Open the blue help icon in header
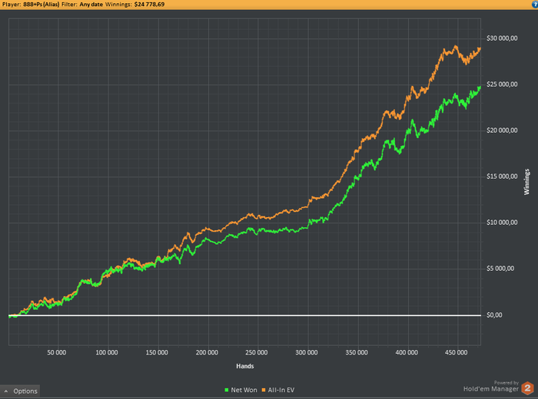This screenshot has height=399, width=538. tap(535, 4)
